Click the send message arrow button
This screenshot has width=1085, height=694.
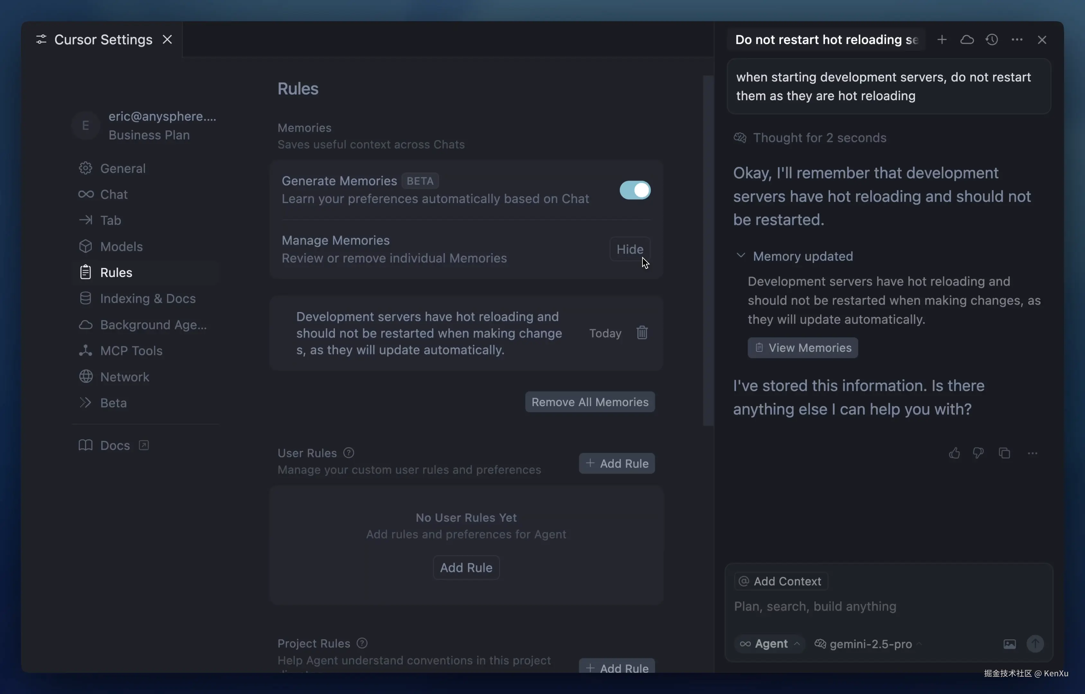click(x=1035, y=644)
